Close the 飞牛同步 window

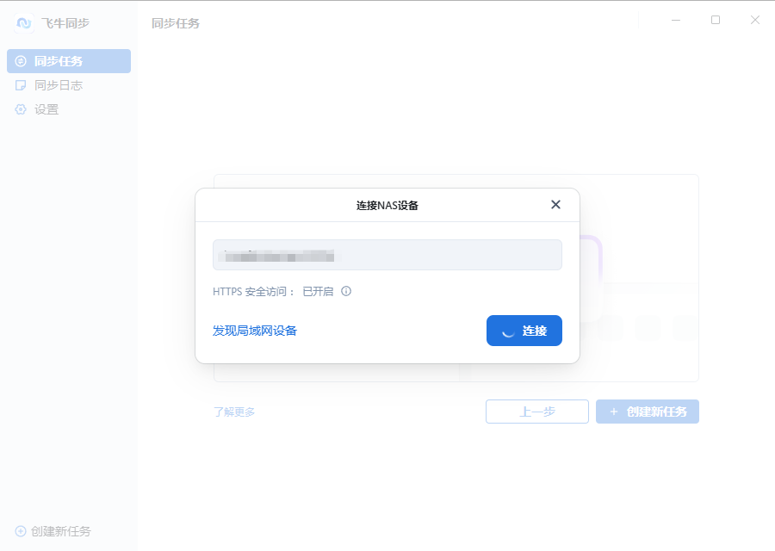755,21
